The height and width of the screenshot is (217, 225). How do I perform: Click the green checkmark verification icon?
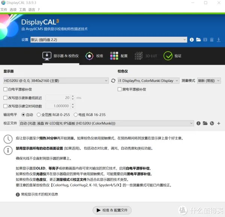[168, 56]
